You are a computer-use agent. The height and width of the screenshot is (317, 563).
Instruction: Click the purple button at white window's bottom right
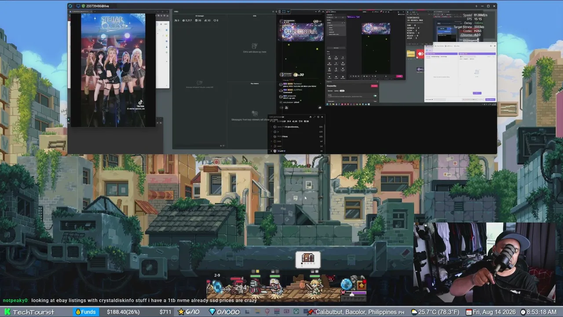pyautogui.click(x=490, y=100)
